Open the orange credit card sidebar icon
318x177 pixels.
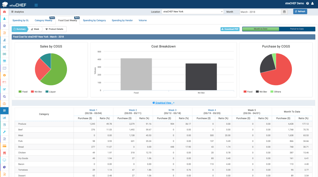(4, 146)
